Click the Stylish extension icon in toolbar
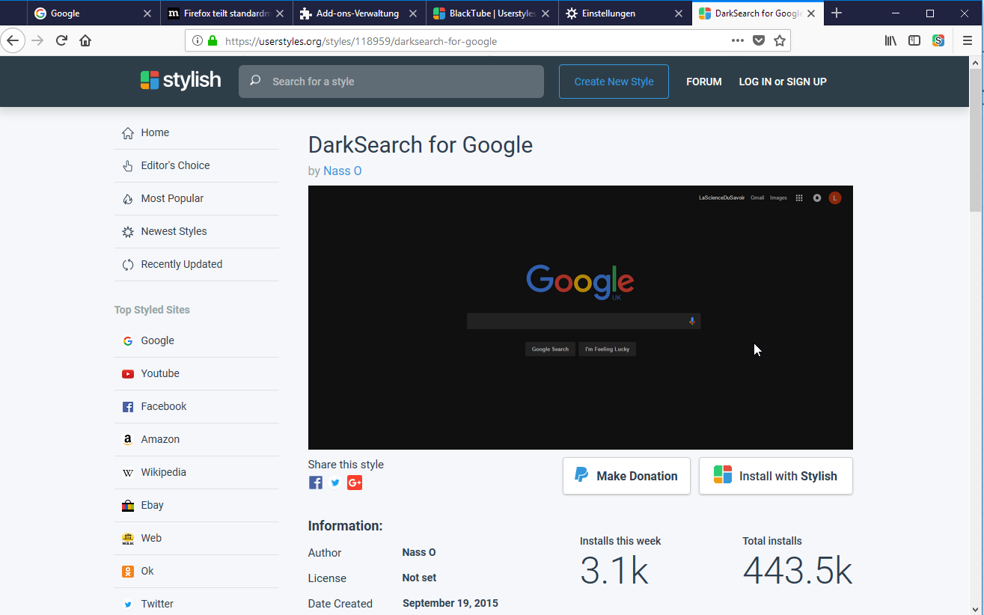 coord(938,41)
